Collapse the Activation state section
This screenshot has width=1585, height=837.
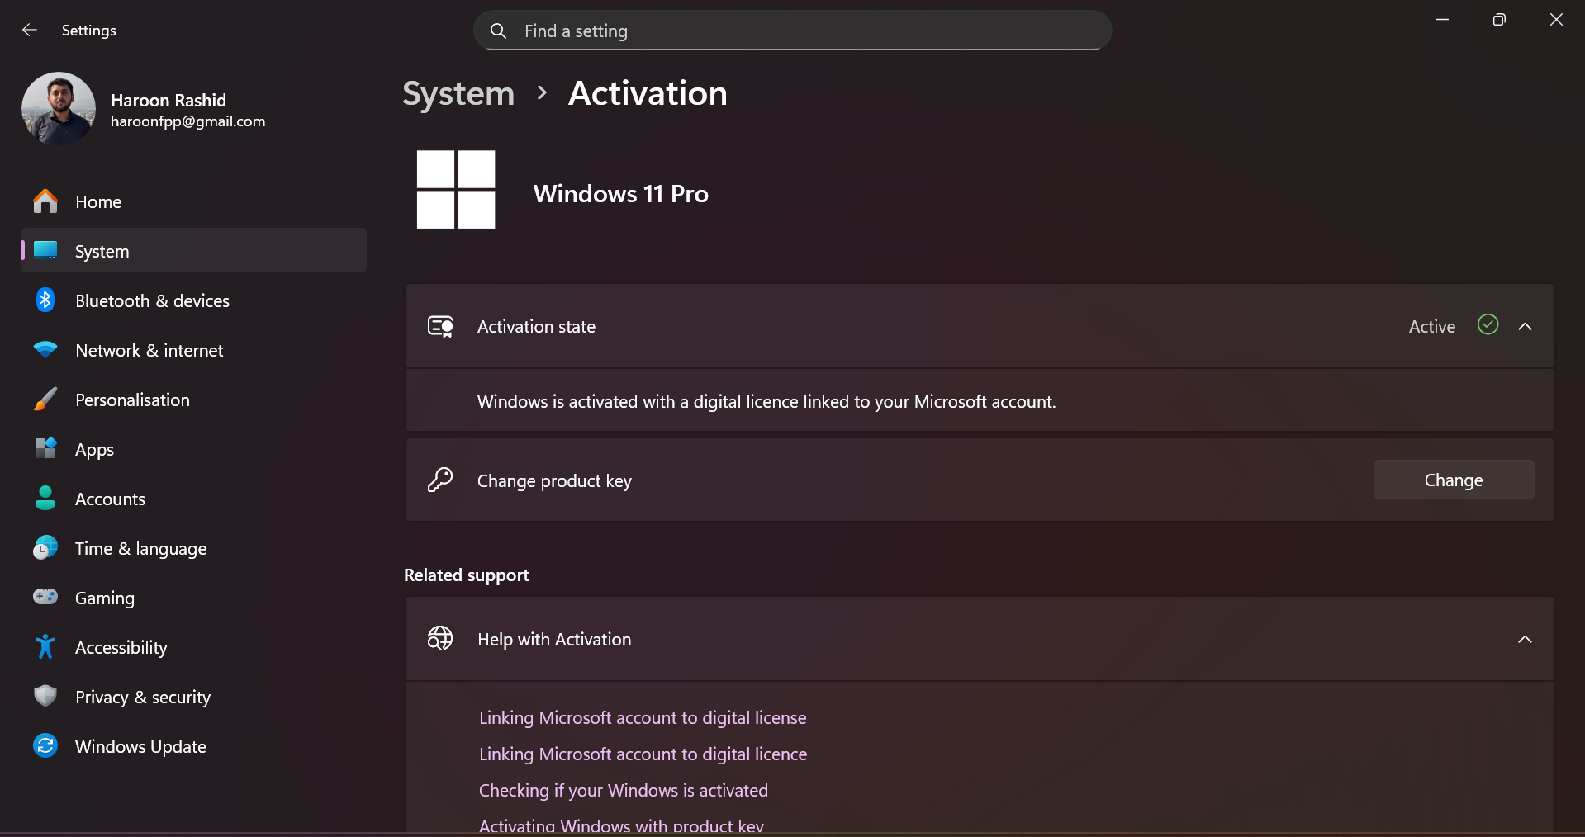click(1525, 327)
